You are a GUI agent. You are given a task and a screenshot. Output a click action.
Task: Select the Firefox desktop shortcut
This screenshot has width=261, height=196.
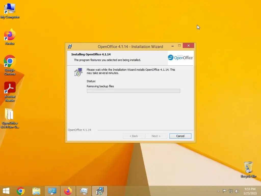pos(10,37)
